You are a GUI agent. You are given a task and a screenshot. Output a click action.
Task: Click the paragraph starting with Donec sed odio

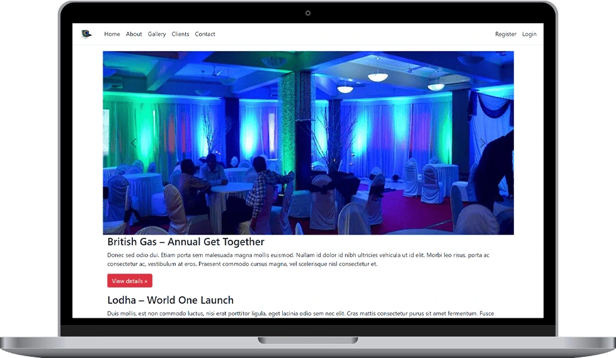coord(298,259)
